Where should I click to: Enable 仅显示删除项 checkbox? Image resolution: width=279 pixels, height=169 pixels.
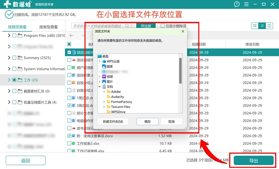click(x=163, y=26)
